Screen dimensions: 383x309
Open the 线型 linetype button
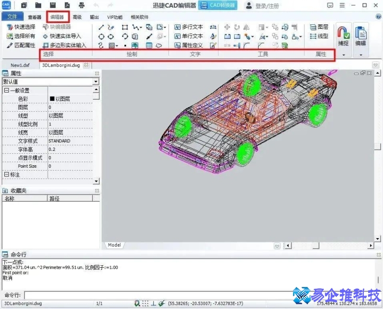pos(319,36)
